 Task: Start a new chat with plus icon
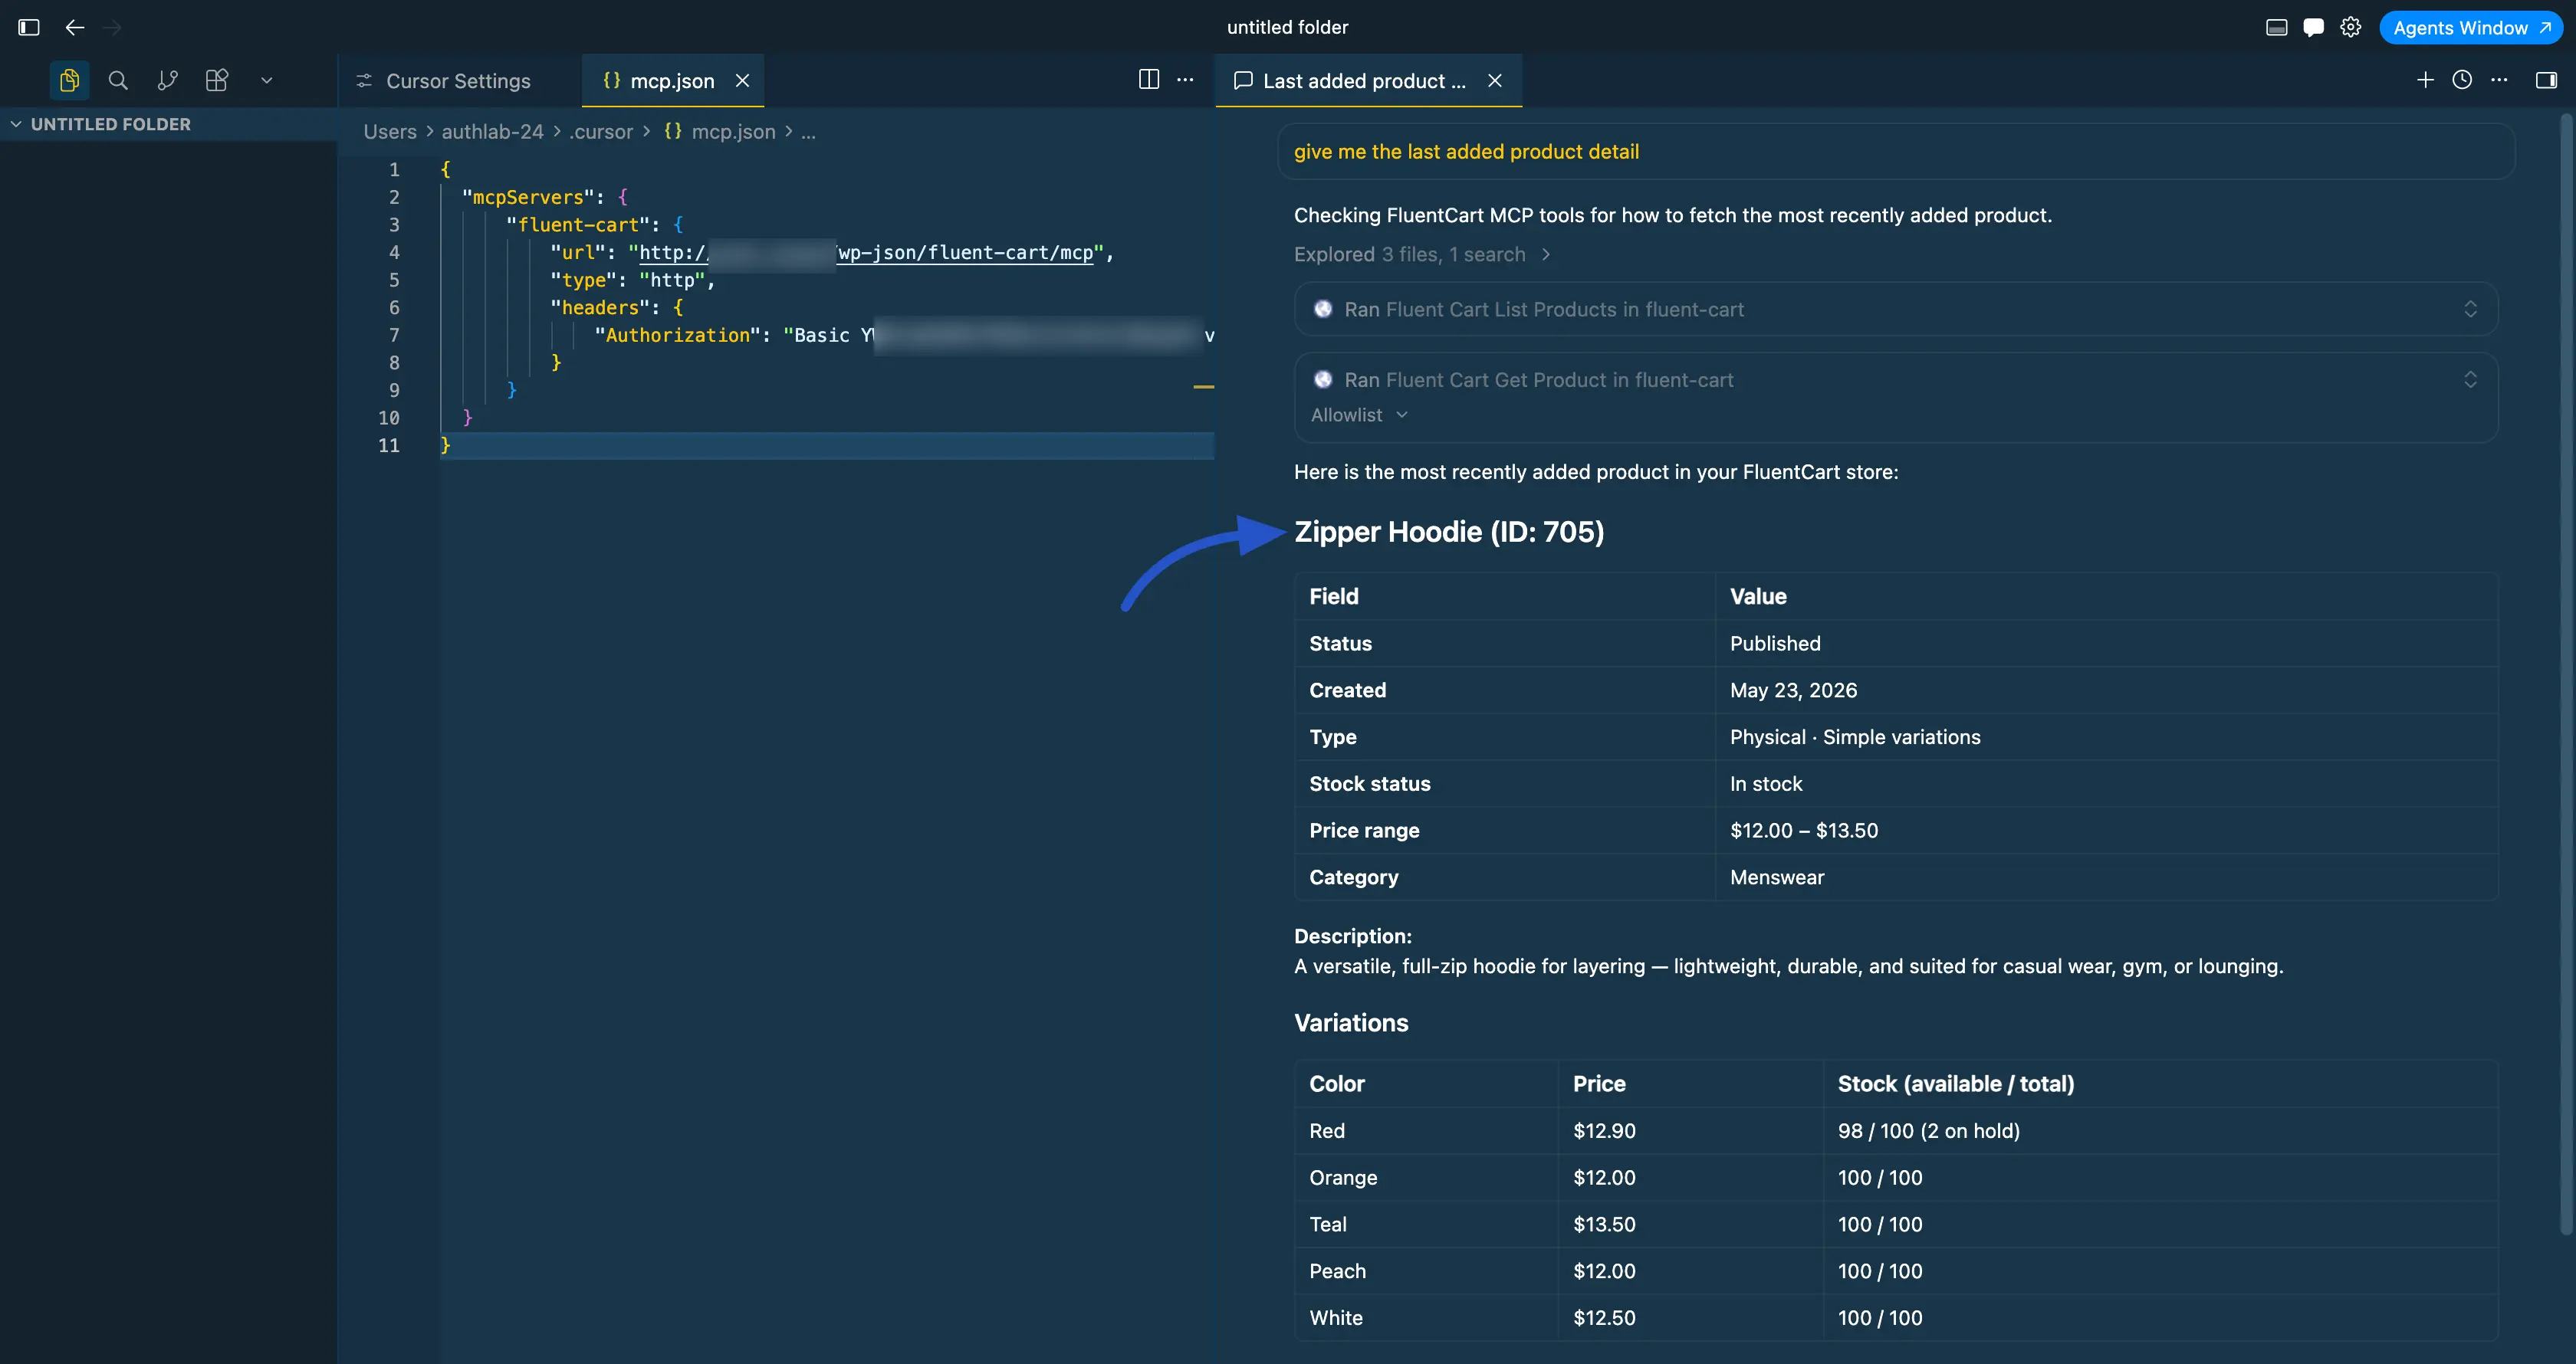point(2425,80)
